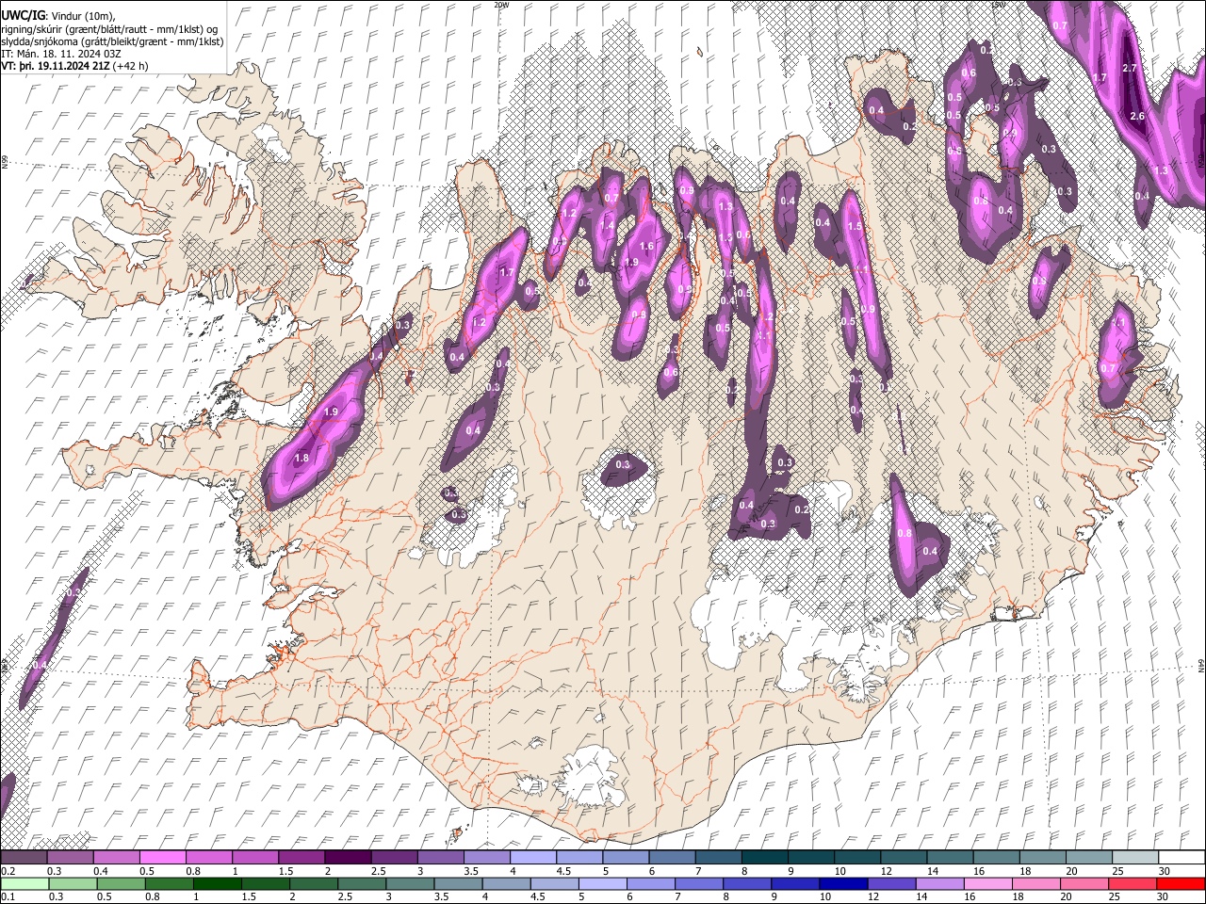Select bright red lower swatch after 30

point(1180,884)
